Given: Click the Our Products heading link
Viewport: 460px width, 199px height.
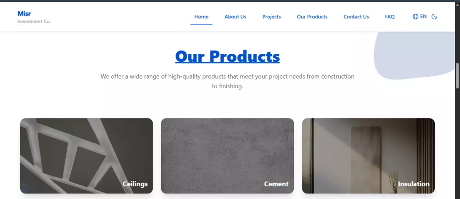Looking at the screenshot, I should 227,56.
